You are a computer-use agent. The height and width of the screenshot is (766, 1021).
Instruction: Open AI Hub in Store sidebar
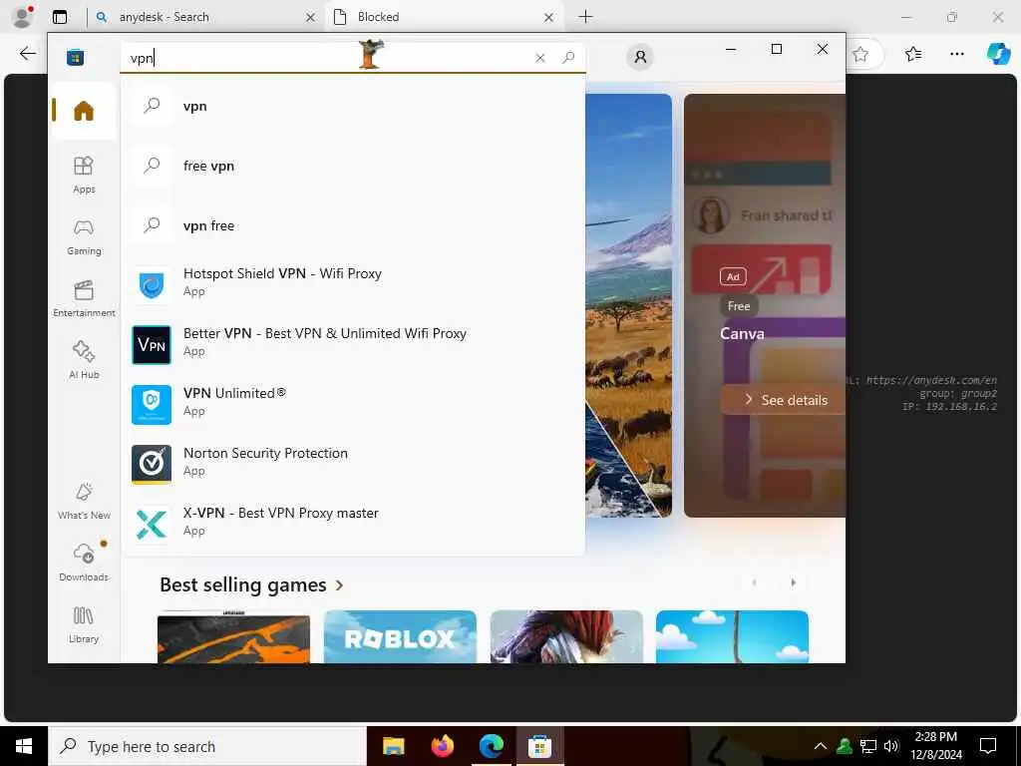coord(84,360)
